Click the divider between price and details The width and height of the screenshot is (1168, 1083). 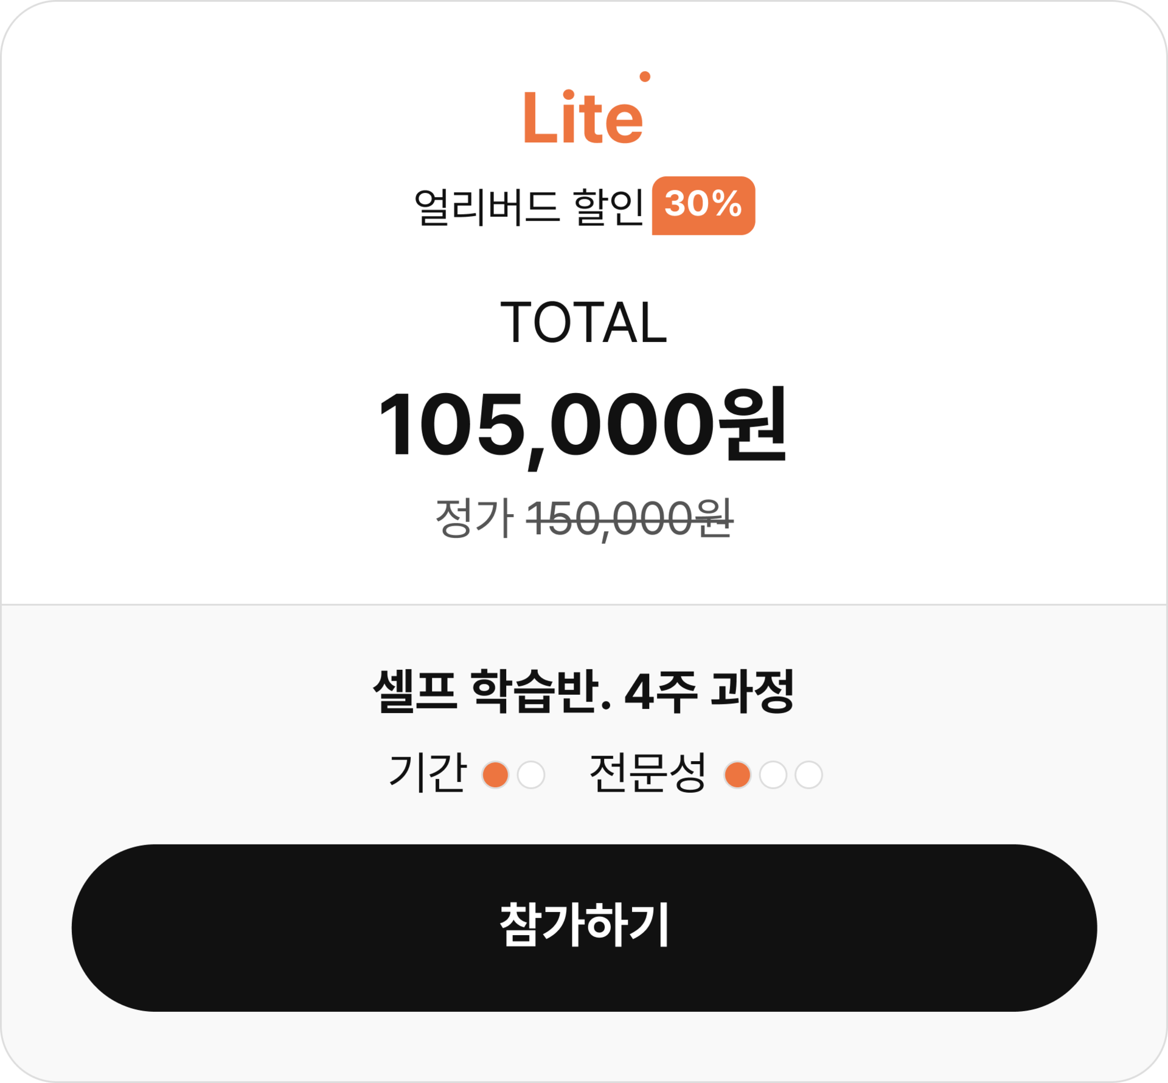click(584, 605)
